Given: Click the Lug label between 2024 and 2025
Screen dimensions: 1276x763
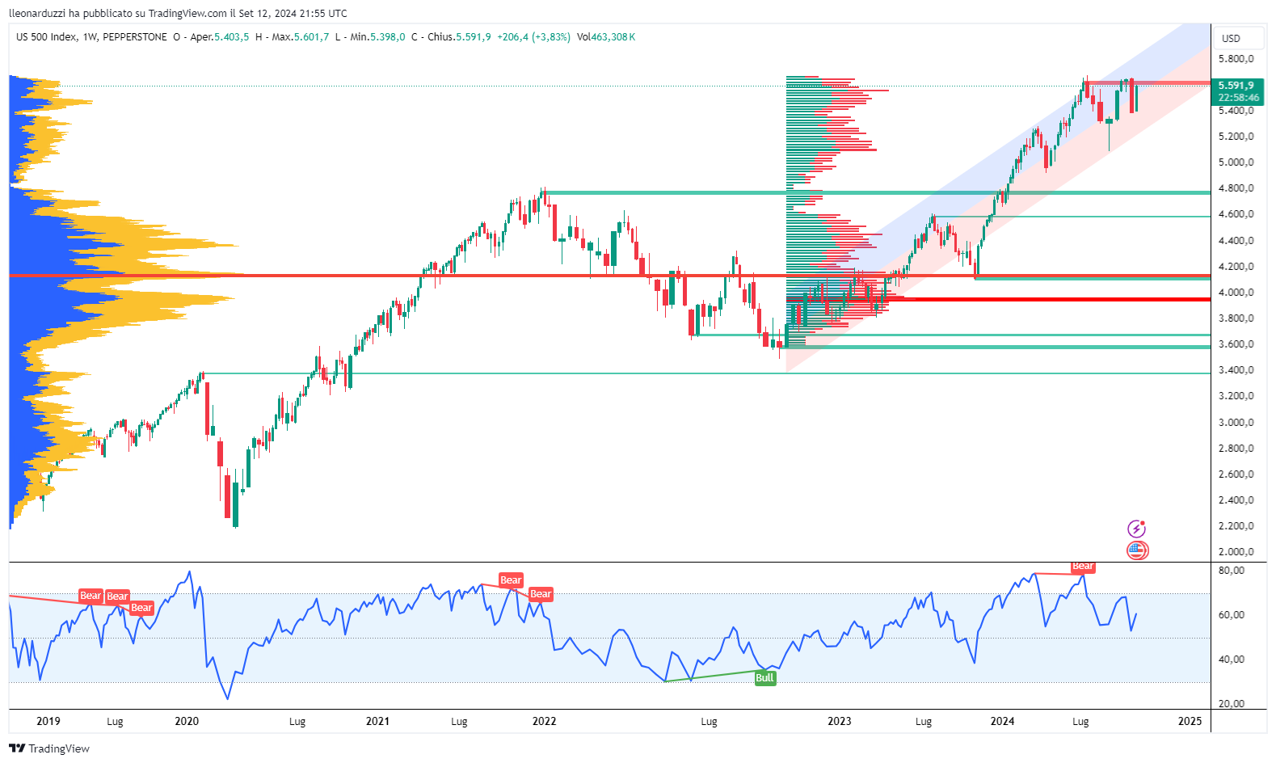Looking at the screenshot, I should pyautogui.click(x=1080, y=722).
